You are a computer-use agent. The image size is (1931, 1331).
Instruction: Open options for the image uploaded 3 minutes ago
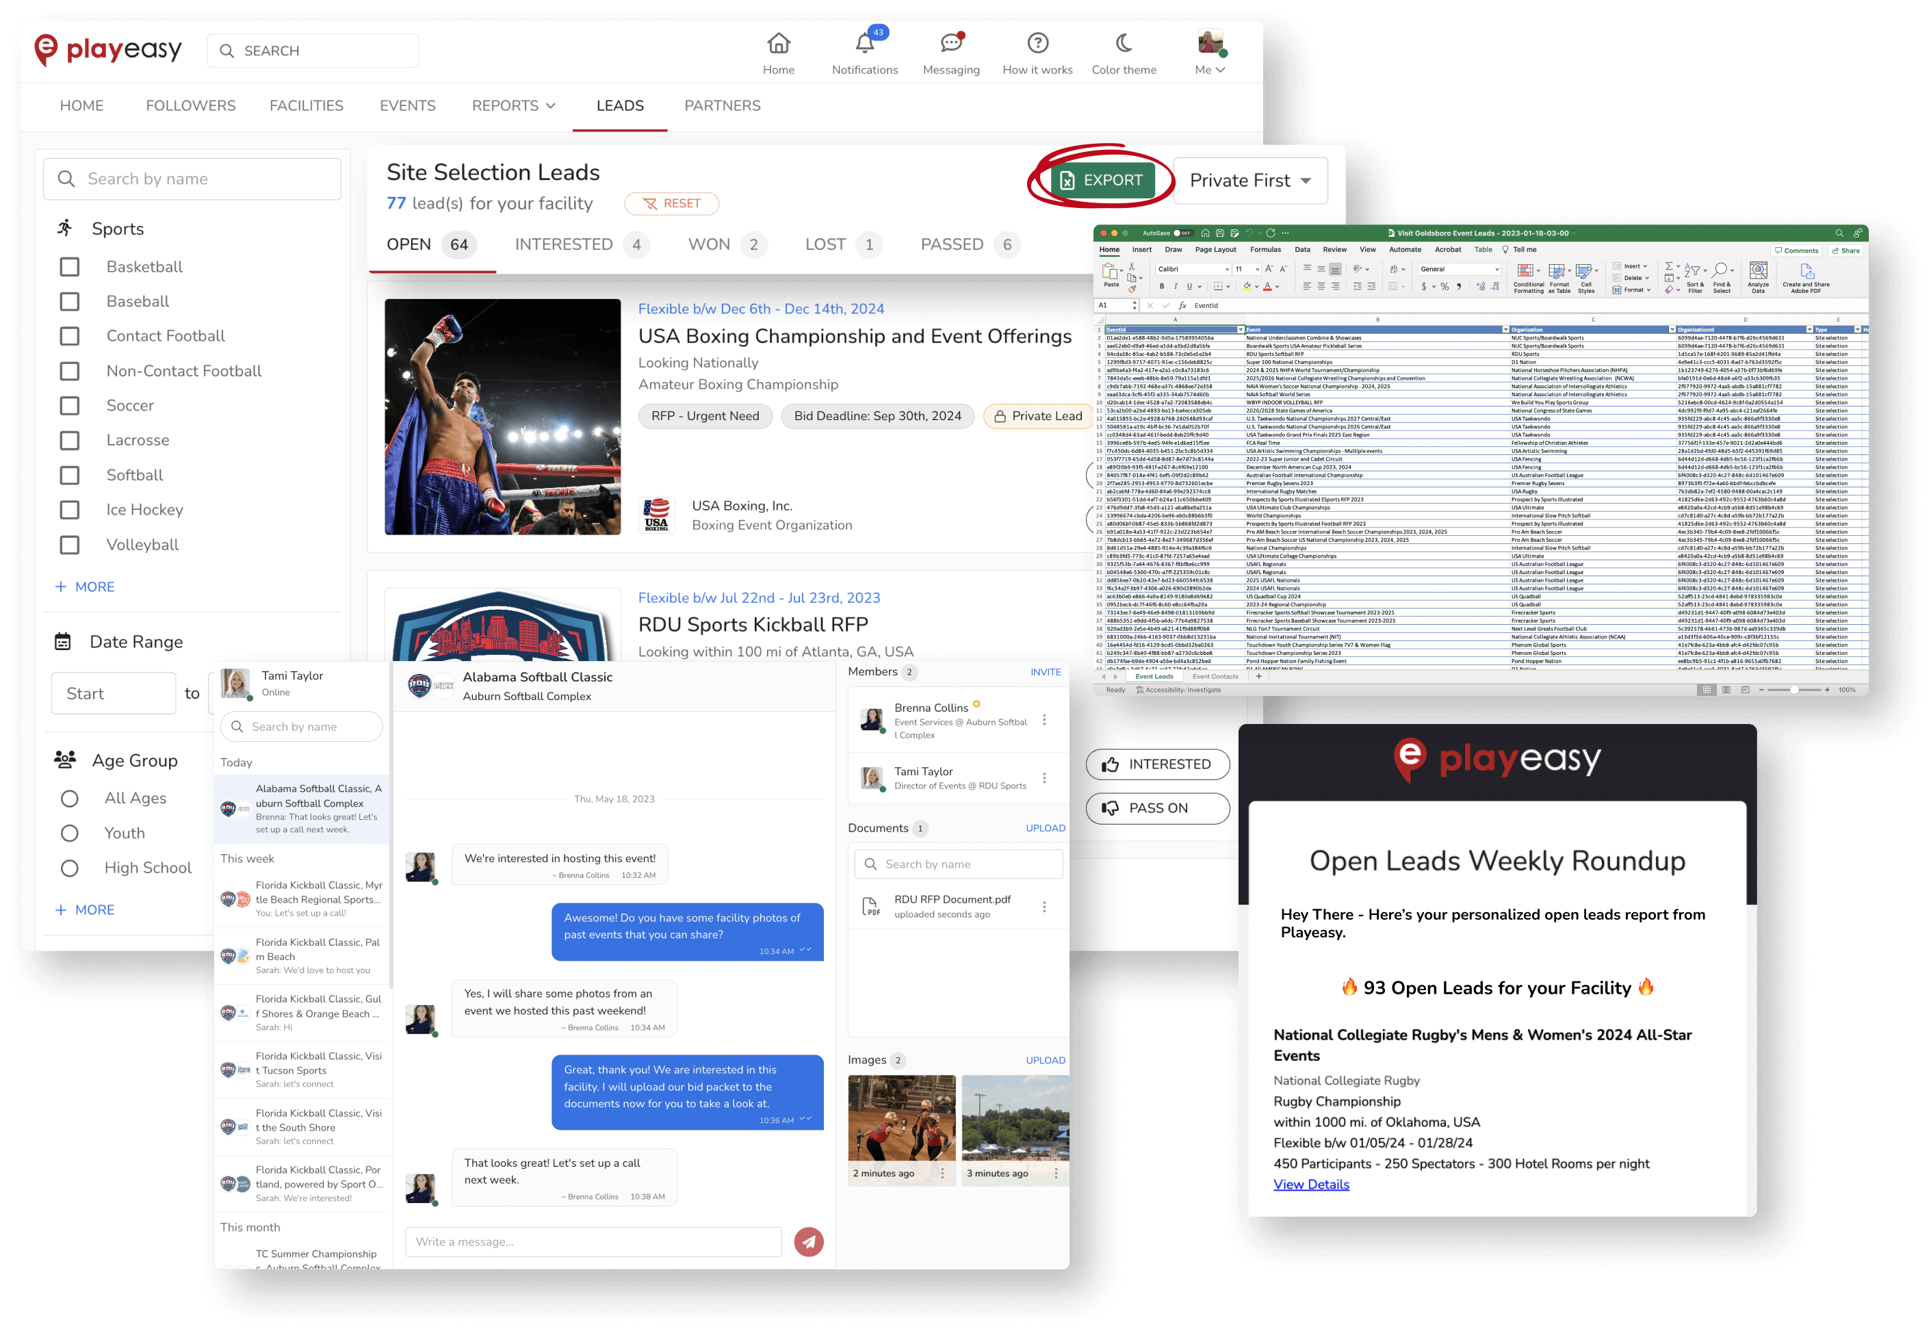click(1056, 1172)
